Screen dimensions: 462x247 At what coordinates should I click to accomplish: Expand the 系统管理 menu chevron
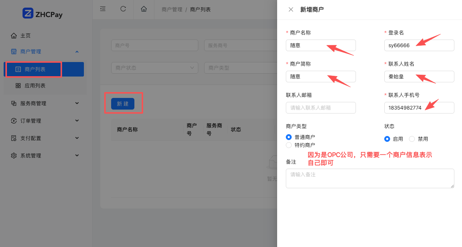[77, 156]
